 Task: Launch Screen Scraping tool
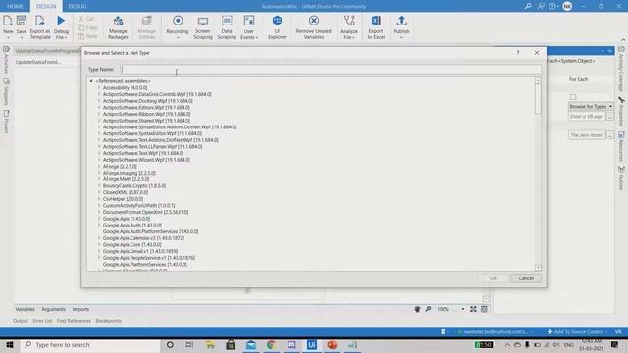[x=203, y=21]
